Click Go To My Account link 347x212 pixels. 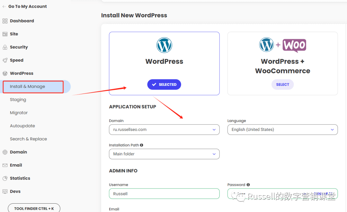pos(27,6)
